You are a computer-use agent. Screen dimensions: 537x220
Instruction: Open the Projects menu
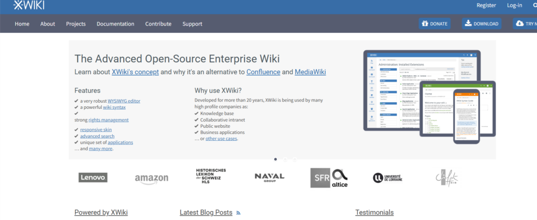(x=76, y=24)
